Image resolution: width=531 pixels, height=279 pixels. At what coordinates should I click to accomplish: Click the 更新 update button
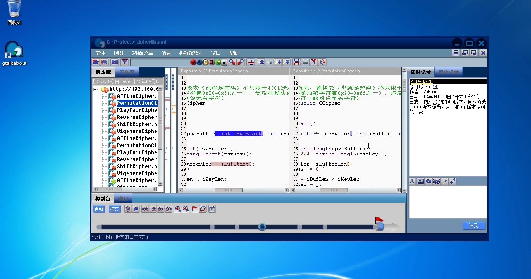click(99, 209)
